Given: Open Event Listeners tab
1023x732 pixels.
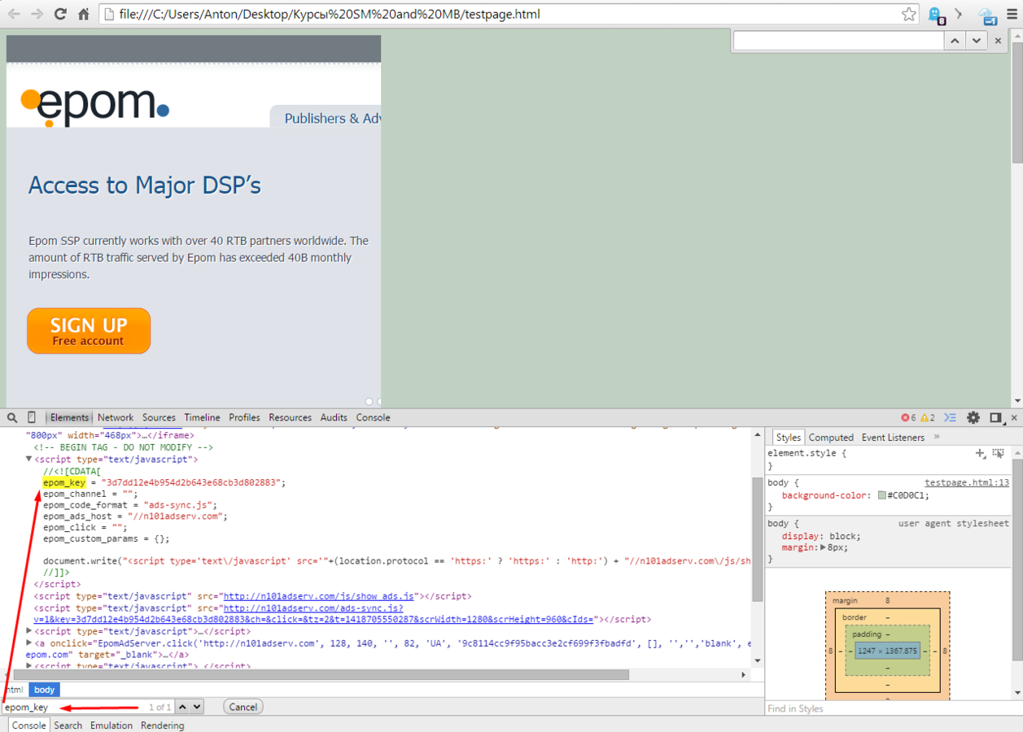Looking at the screenshot, I should 893,438.
